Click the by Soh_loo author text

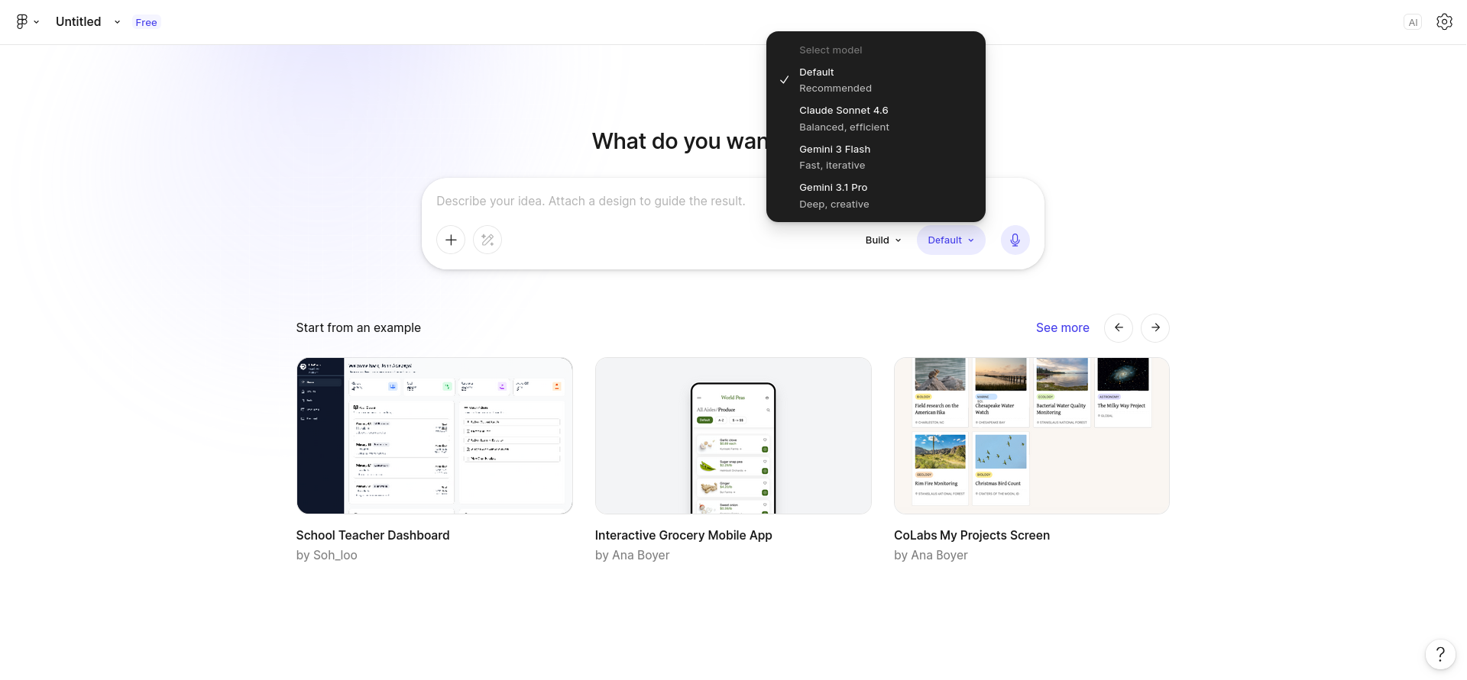point(327,555)
